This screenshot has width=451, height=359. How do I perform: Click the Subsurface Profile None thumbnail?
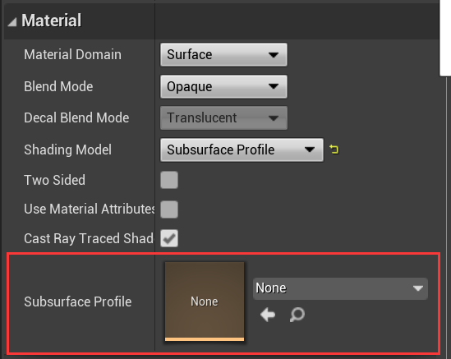point(205,301)
